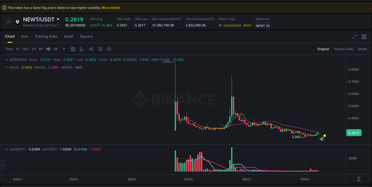Click the fullscreen expand icon above the chart

click(x=354, y=37)
